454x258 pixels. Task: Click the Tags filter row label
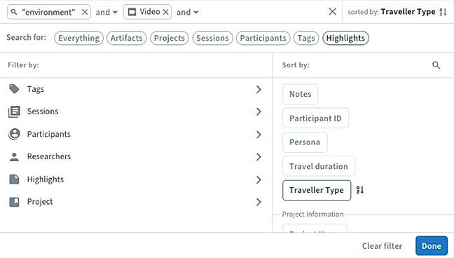[x=36, y=89]
